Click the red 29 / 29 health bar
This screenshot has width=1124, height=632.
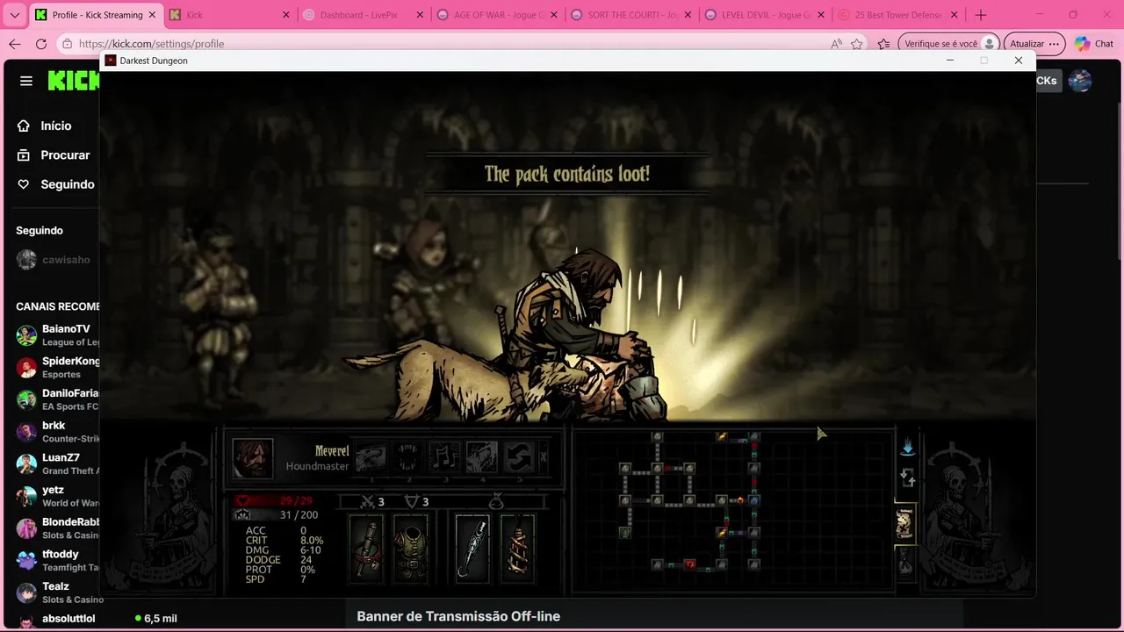277,501
